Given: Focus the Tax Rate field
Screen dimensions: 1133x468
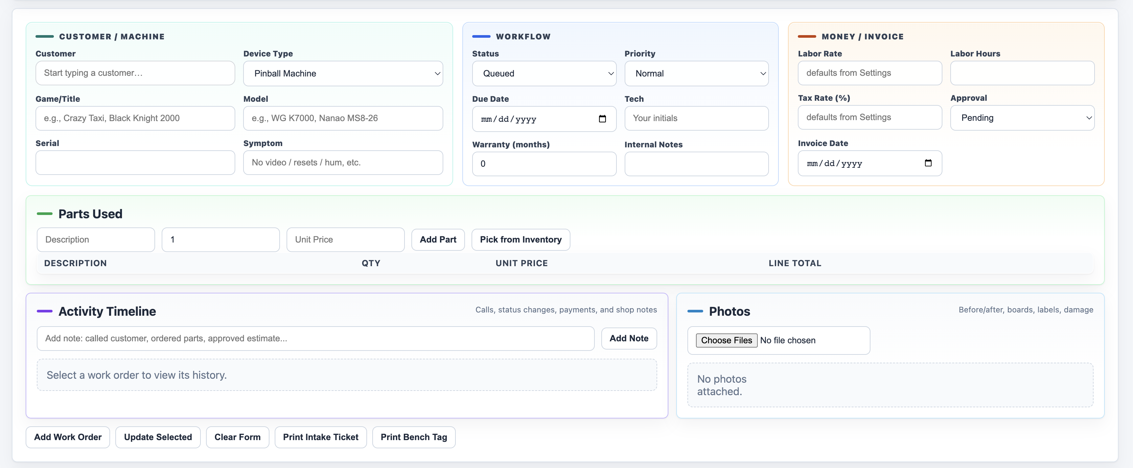Looking at the screenshot, I should 869,117.
